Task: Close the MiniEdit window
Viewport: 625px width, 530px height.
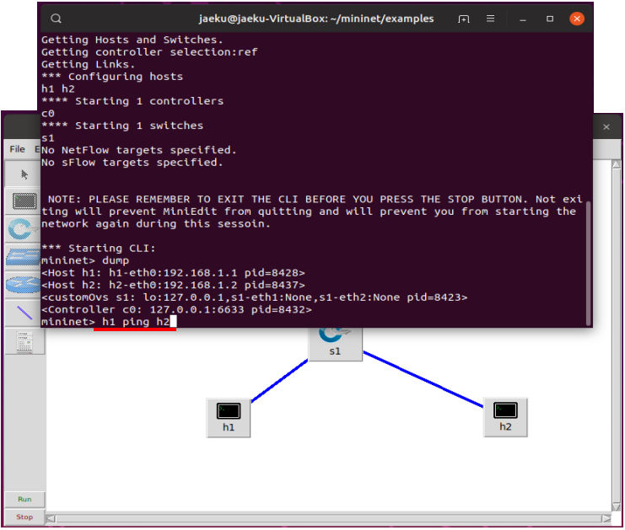Action: pos(606,127)
